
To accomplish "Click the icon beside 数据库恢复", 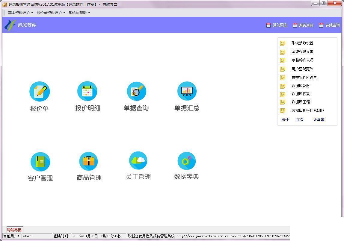I will tap(283, 94).
